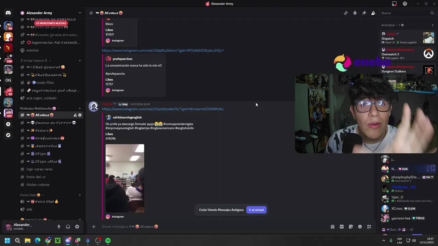
Task: Open Confesiones channel
Action: tap(51, 138)
